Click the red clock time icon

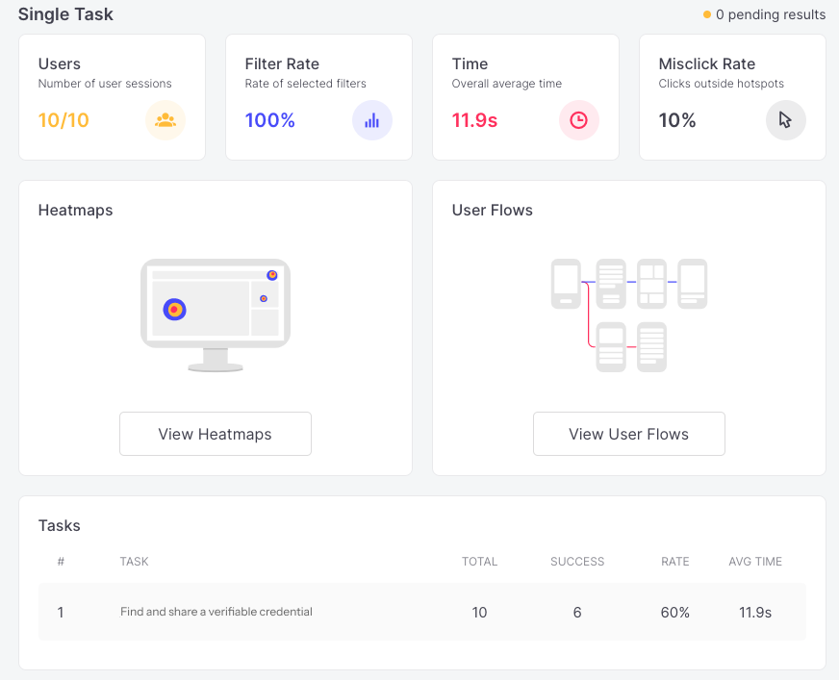[x=579, y=120]
